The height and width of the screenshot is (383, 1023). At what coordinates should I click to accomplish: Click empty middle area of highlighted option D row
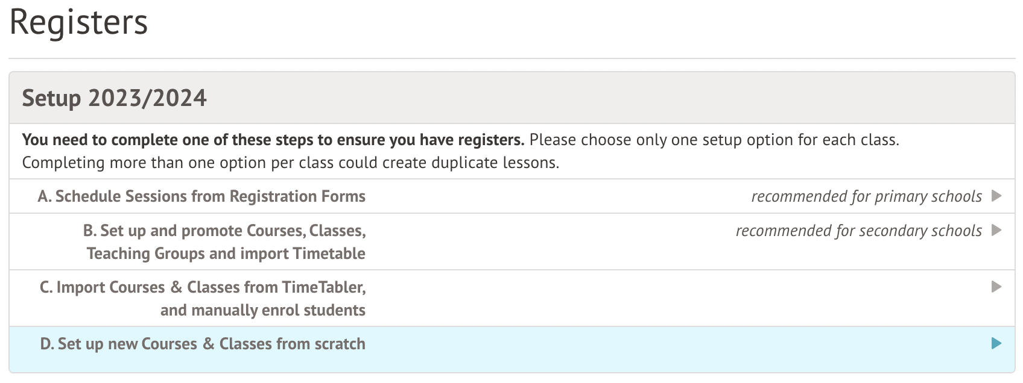(603, 349)
